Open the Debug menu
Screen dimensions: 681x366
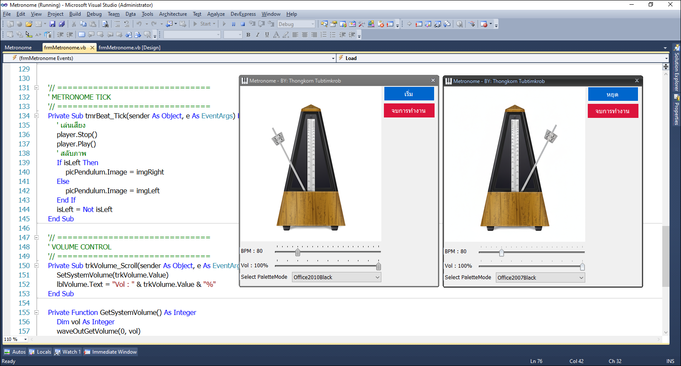pos(94,14)
